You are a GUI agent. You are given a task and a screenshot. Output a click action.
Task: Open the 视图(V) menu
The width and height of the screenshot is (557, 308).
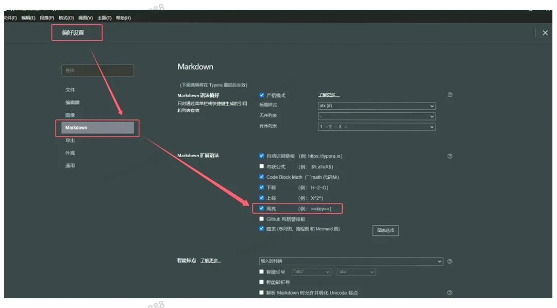85,18
